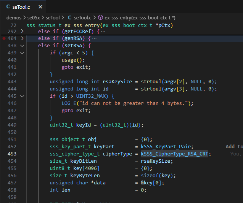Click the C file icon in breadcrumb
Screen dimensions: 243x203
coord(70,18)
